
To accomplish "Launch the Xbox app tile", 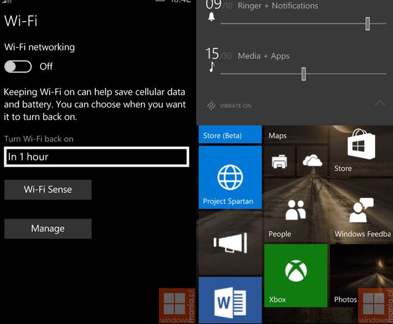I will (x=295, y=275).
